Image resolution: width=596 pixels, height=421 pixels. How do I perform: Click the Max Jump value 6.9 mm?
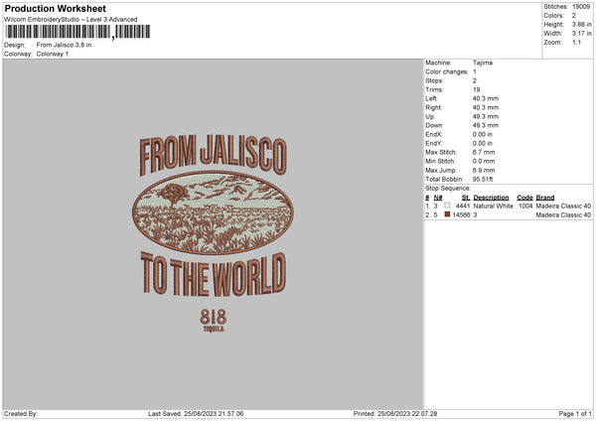[484, 170]
